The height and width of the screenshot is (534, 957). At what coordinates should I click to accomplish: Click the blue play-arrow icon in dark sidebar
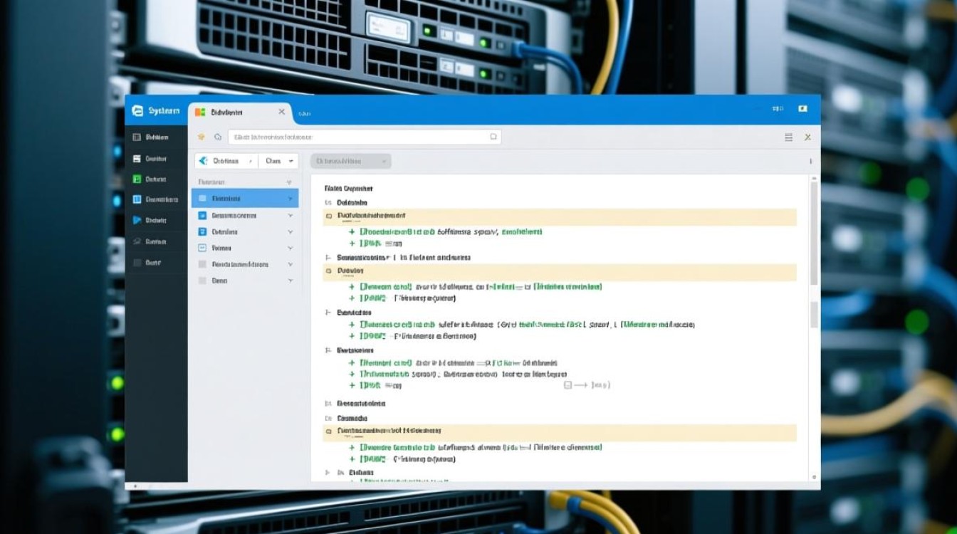(137, 221)
